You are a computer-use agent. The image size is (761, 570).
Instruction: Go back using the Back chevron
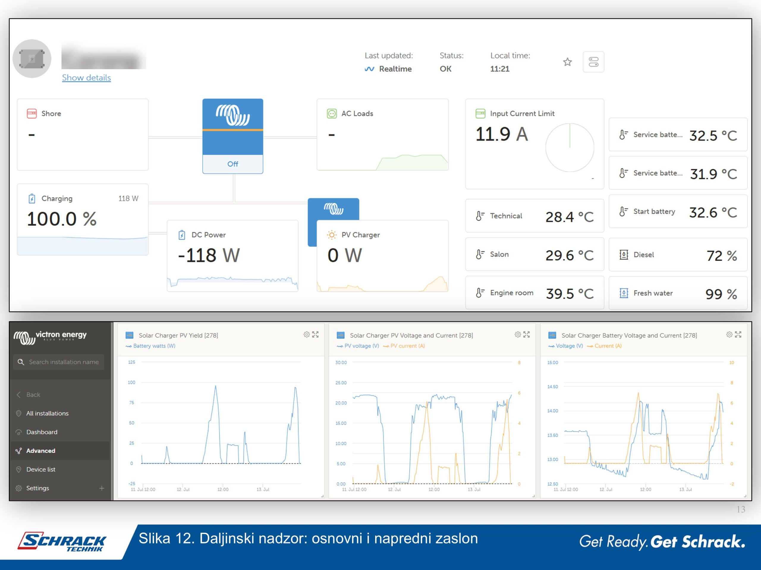coord(19,395)
